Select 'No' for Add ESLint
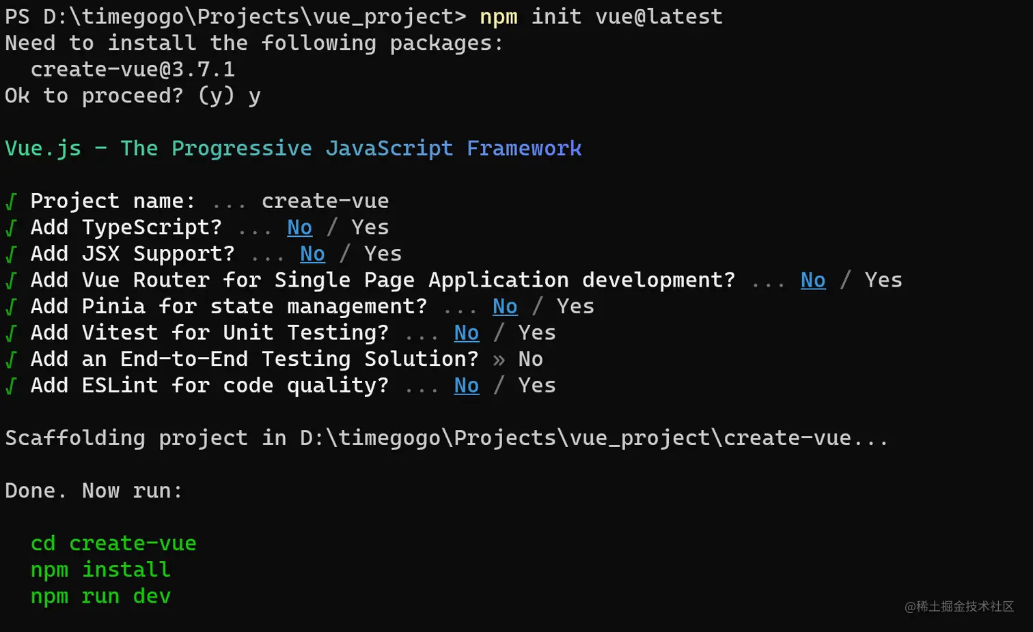 pyautogui.click(x=467, y=385)
